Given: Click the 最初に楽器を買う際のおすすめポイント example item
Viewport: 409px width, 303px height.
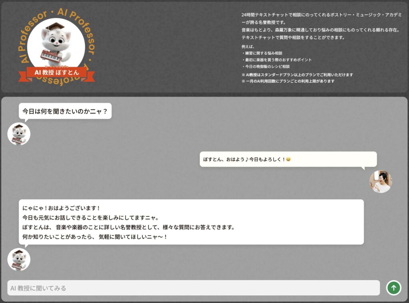Looking at the screenshot, I should coord(276,60).
